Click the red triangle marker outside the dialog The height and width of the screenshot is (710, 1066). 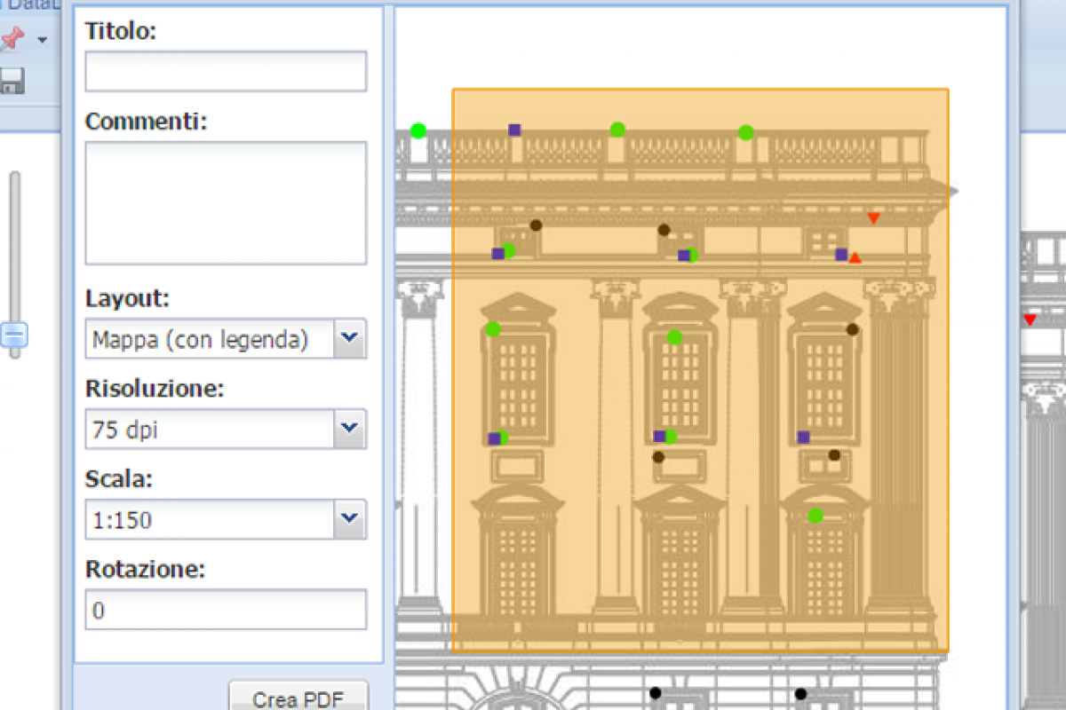pos(1030,319)
